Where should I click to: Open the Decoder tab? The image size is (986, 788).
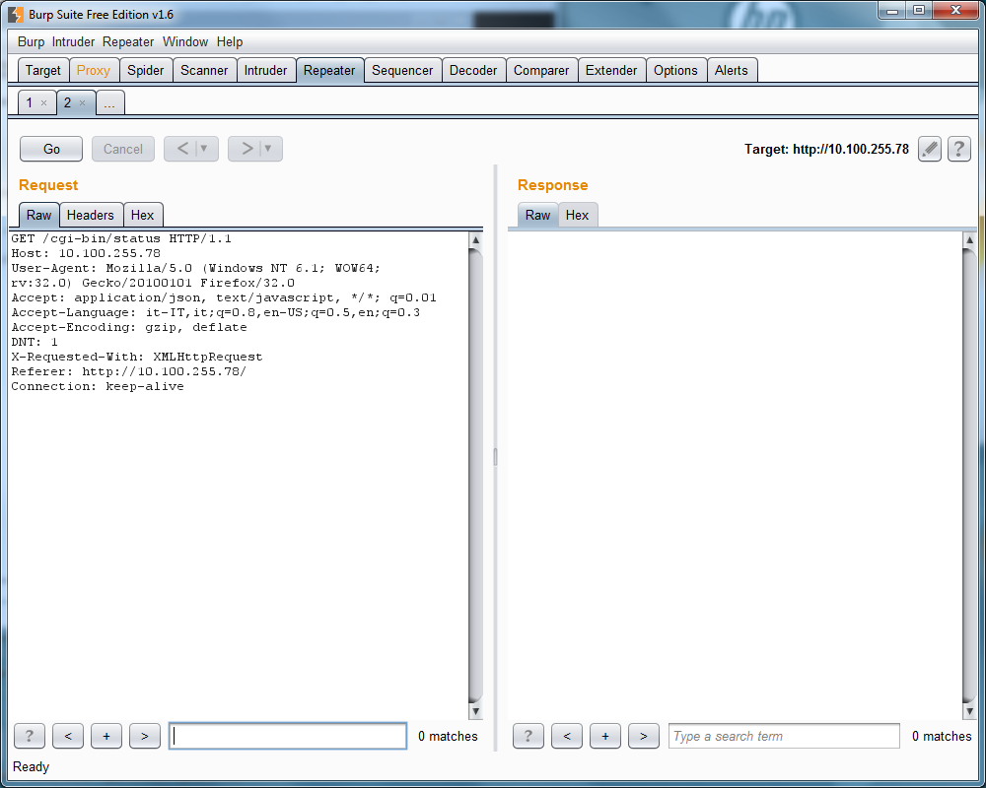473,70
